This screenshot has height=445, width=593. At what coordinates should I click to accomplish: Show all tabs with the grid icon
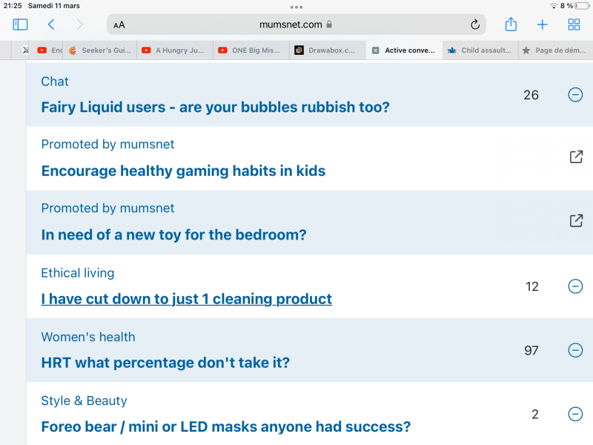click(x=574, y=24)
